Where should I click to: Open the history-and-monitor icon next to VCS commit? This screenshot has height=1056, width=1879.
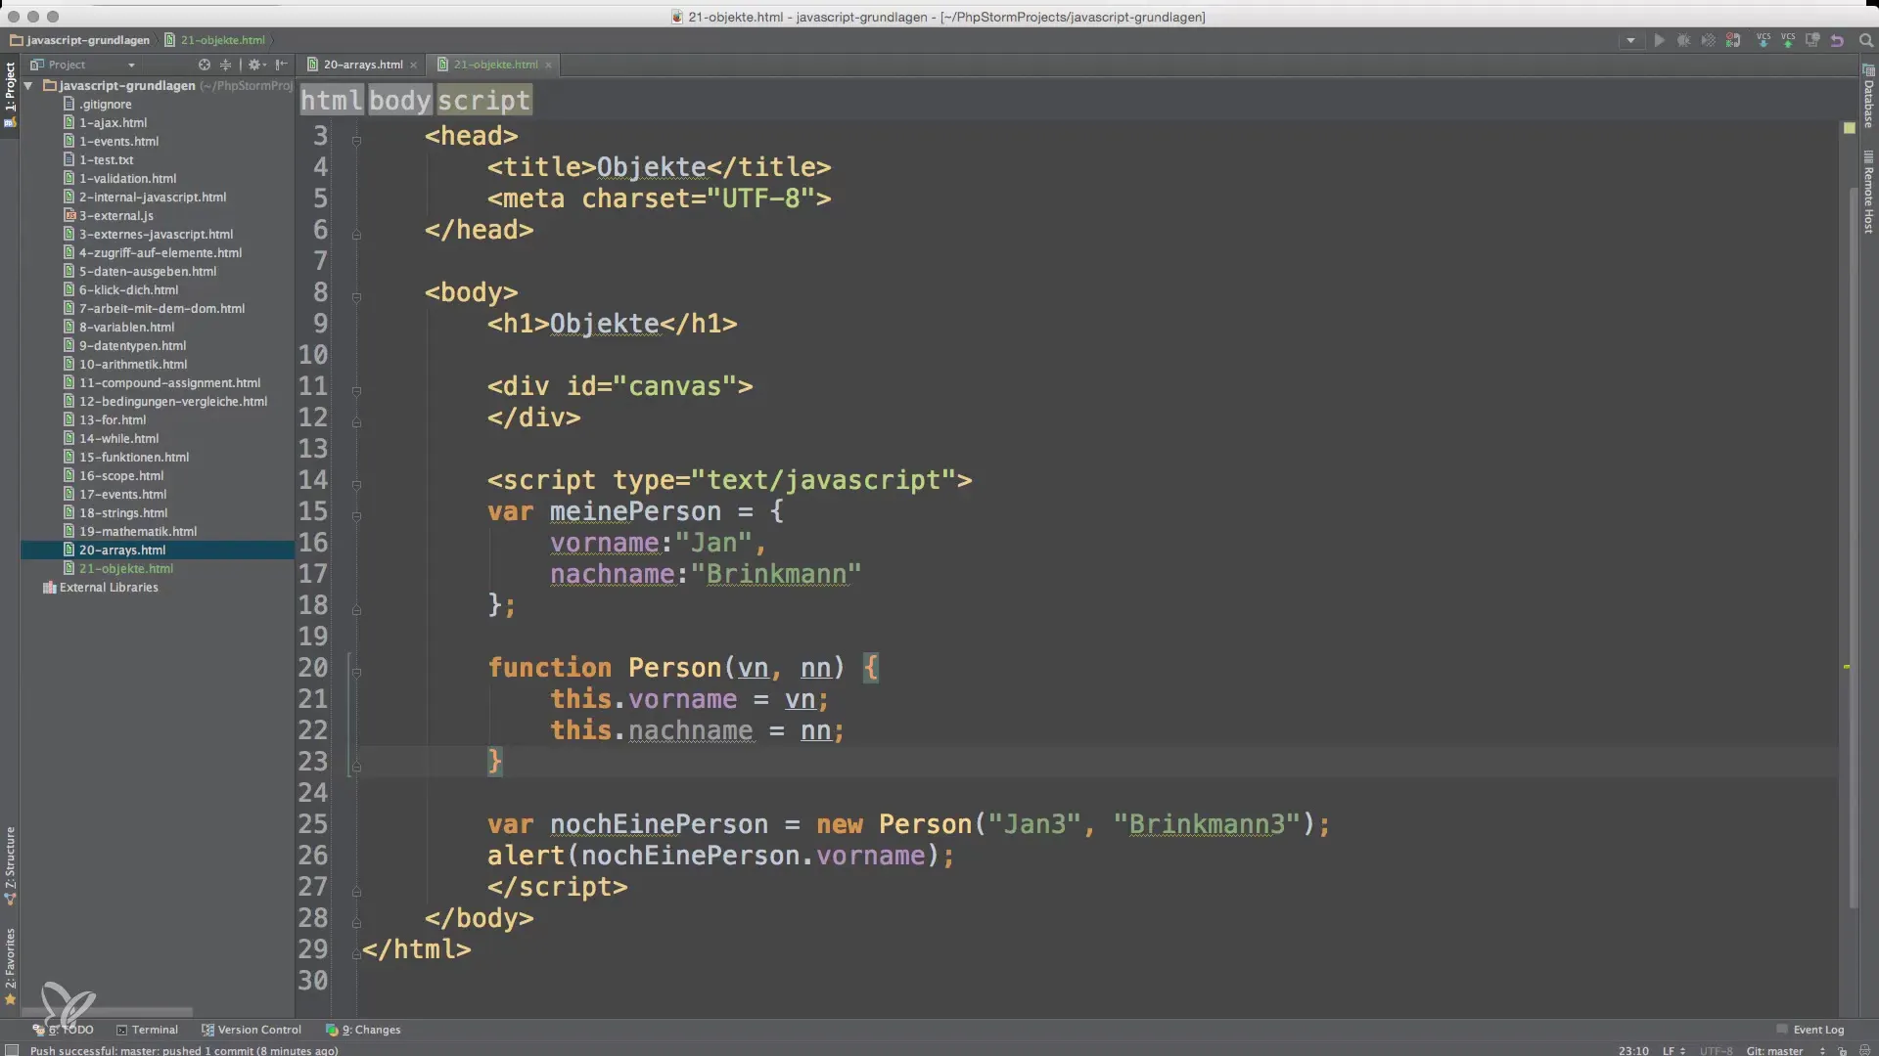click(1812, 40)
